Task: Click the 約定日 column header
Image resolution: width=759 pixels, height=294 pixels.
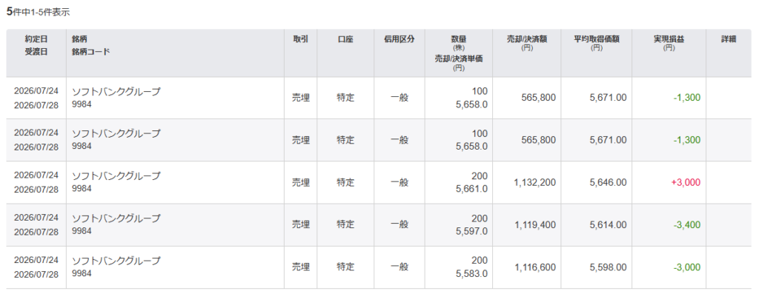Action: pyautogui.click(x=36, y=40)
